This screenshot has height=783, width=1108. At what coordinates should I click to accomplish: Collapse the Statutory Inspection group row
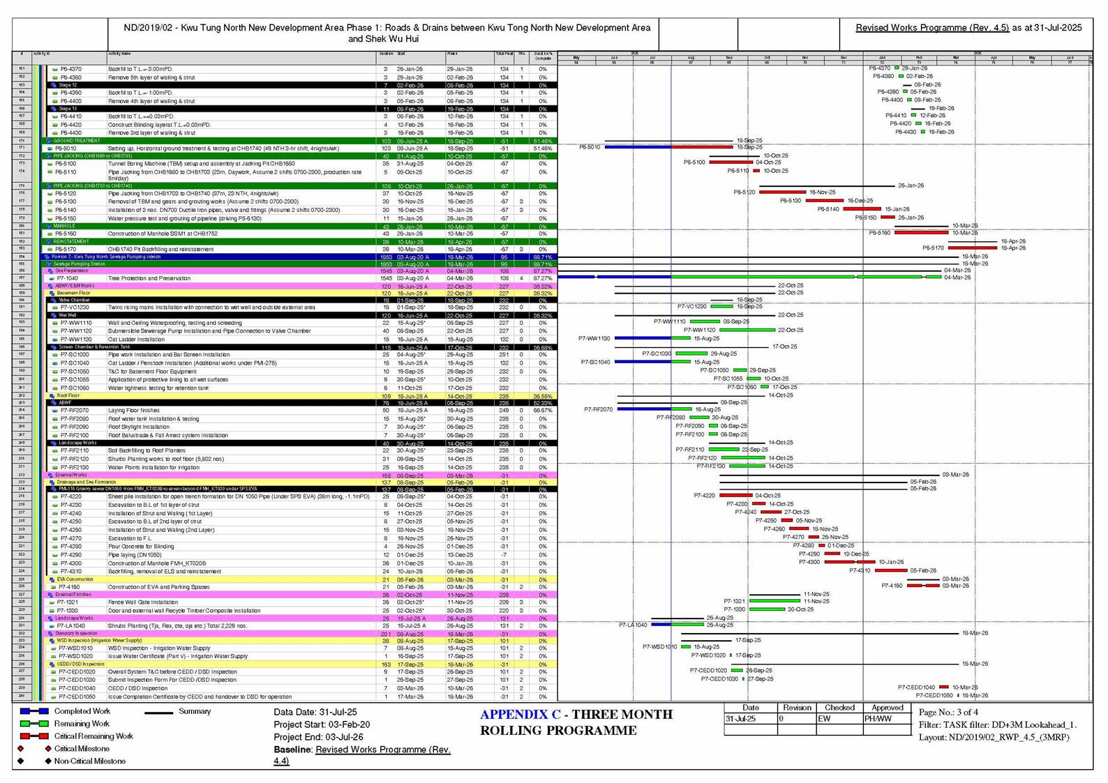pyautogui.click(x=50, y=634)
